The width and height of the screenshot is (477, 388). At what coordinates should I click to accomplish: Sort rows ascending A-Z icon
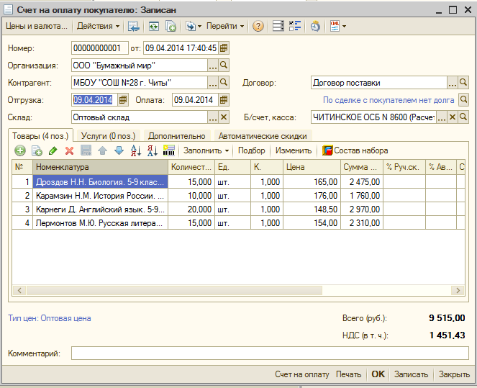tap(135, 150)
